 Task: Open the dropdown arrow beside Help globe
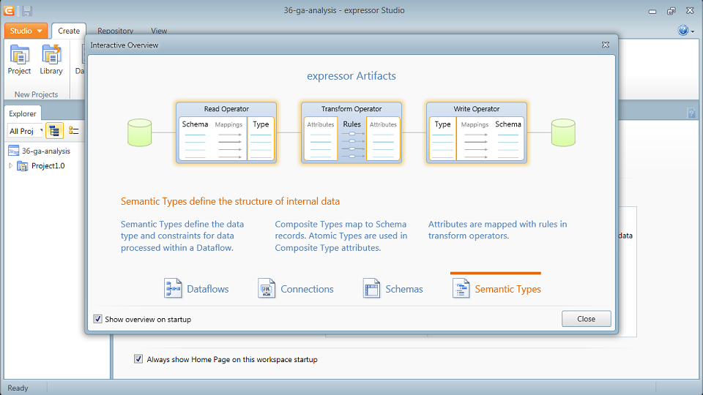click(x=693, y=31)
